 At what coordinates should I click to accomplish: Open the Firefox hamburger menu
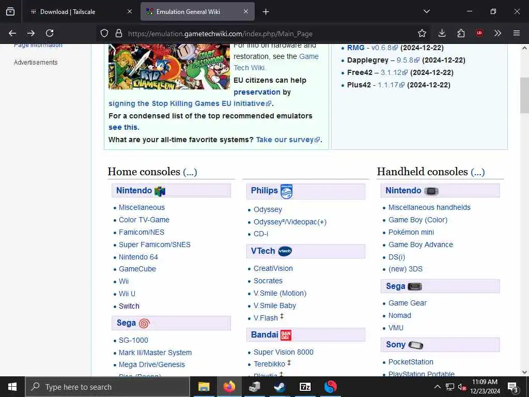point(517,33)
